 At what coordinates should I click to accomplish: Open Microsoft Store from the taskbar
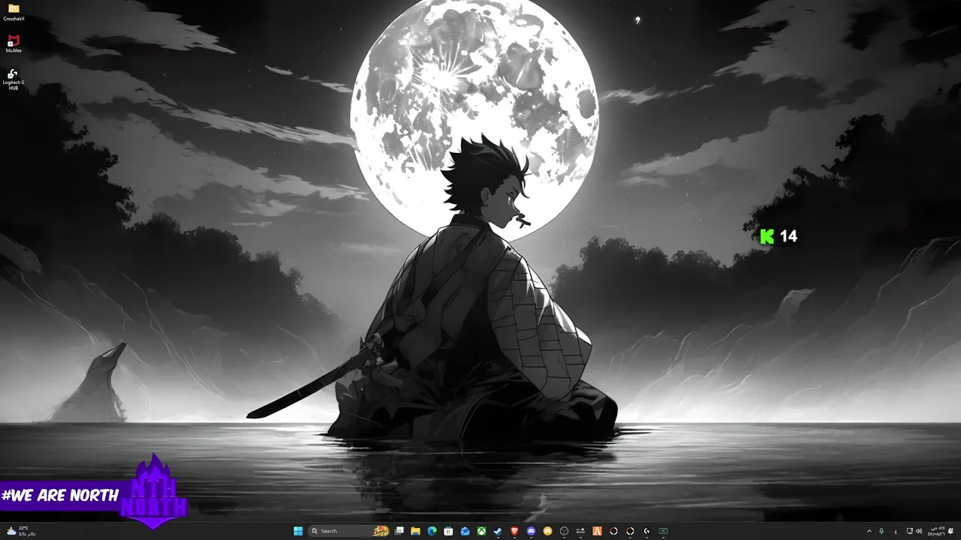point(448,531)
